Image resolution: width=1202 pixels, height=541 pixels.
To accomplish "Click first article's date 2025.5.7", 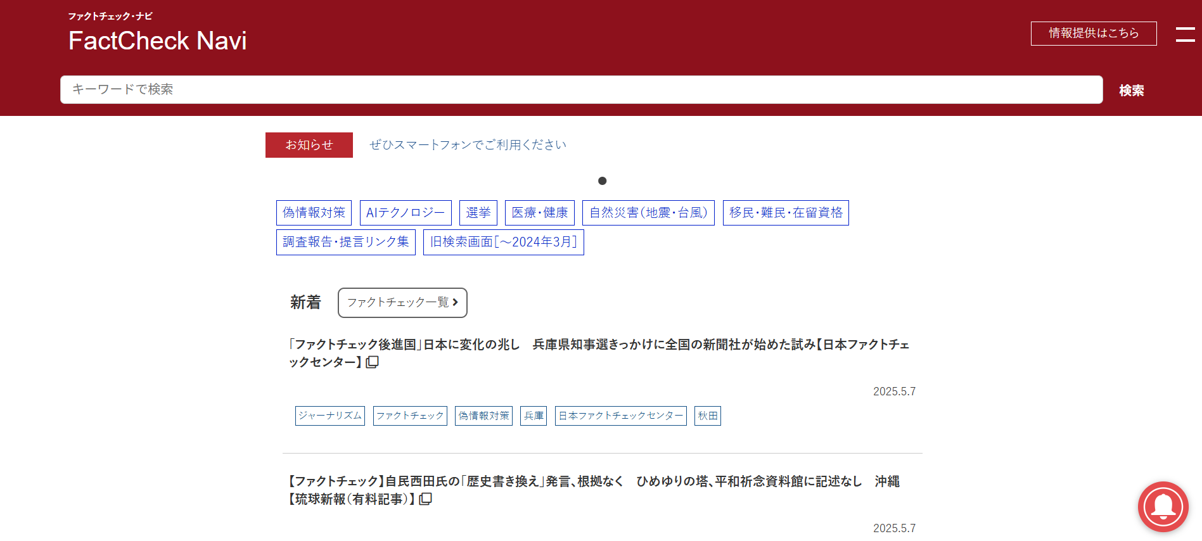I will (894, 391).
